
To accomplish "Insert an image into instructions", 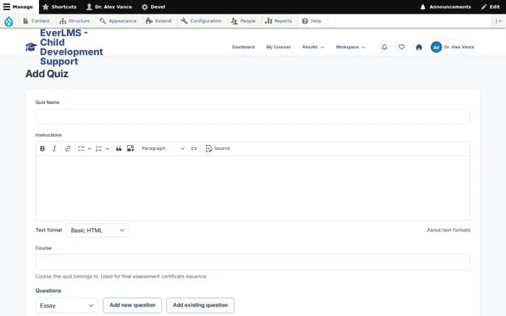I will click(130, 149).
